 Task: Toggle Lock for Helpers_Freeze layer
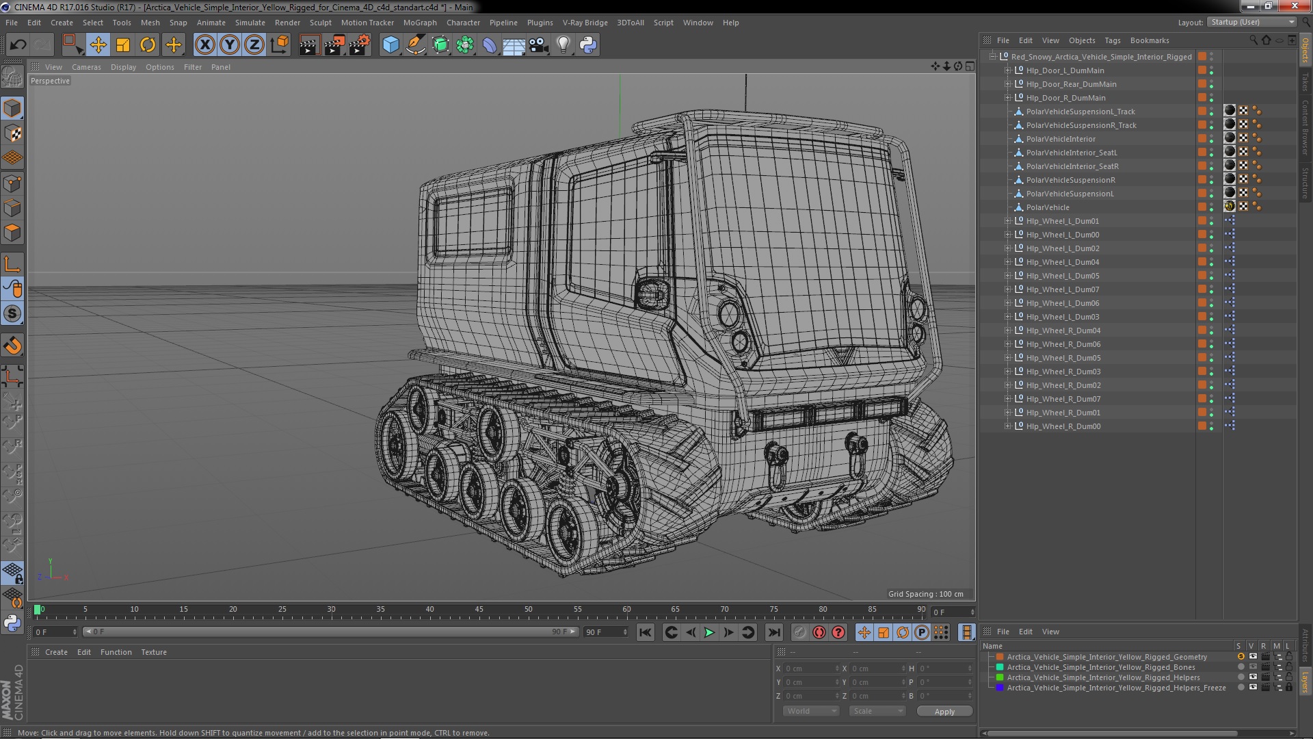pyautogui.click(x=1289, y=687)
